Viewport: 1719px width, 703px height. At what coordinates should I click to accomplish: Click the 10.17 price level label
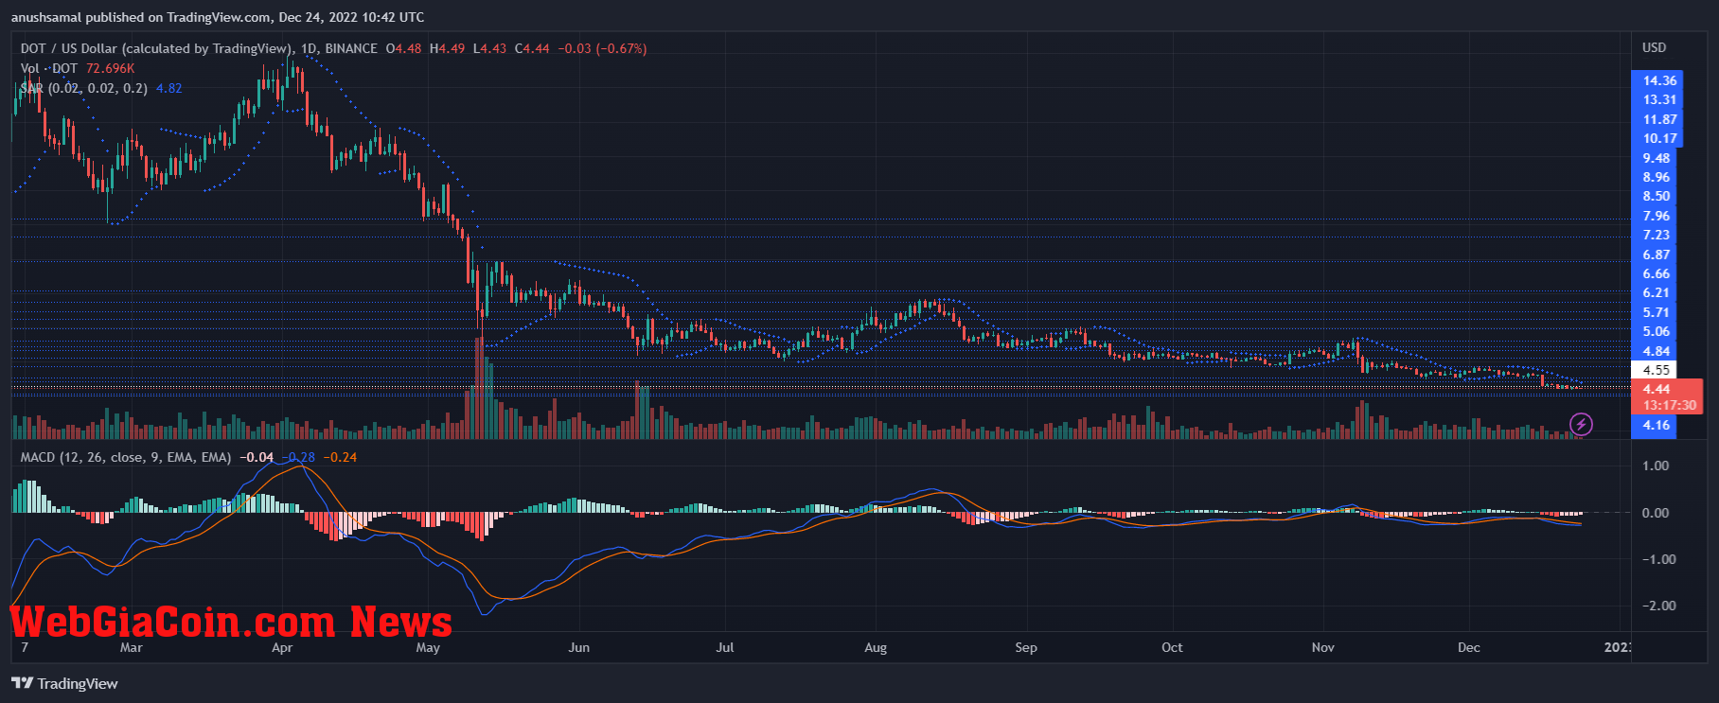1659,138
